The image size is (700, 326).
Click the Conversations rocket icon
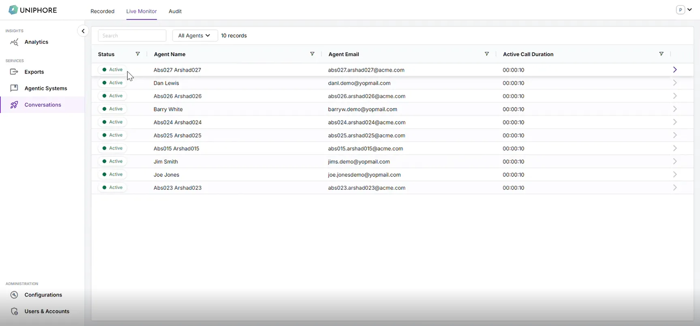coord(14,105)
